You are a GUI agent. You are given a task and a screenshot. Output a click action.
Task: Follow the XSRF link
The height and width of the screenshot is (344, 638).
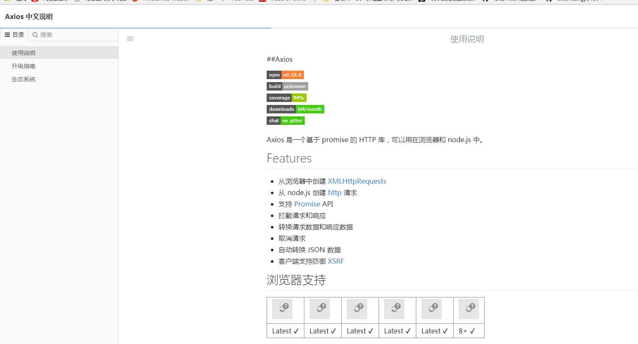[336, 261]
